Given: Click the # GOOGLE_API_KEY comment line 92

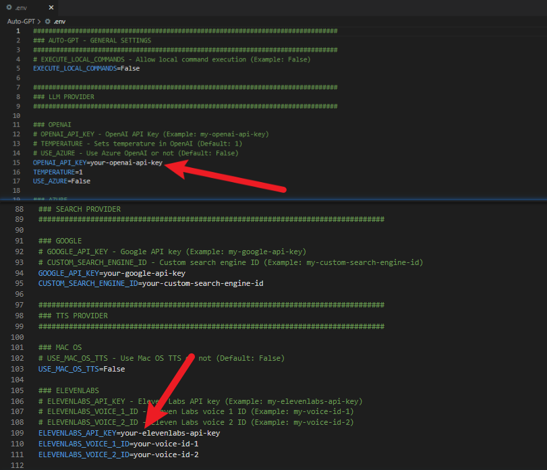Looking at the screenshot, I should point(173,252).
